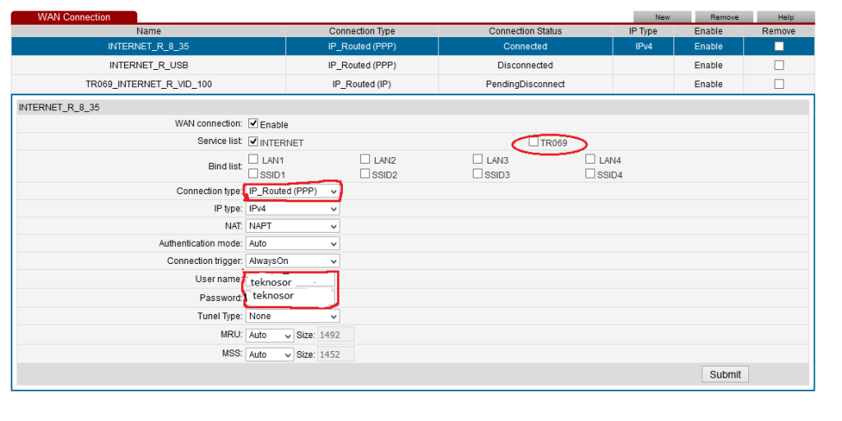Image resolution: width=842 pixels, height=421 pixels.
Task: Select the WAN Connection tab
Action: (74, 16)
